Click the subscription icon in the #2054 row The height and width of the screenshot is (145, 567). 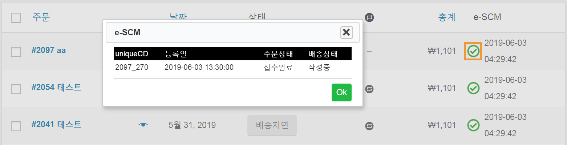tap(369, 88)
